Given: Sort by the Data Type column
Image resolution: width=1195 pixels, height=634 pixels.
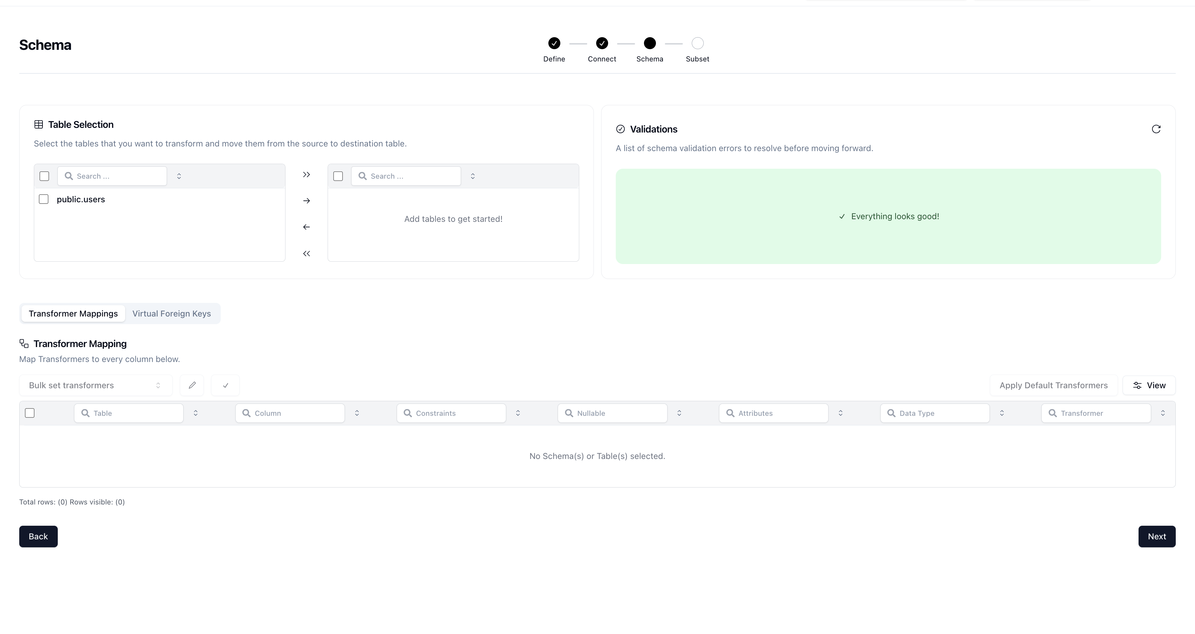Looking at the screenshot, I should click(1002, 413).
